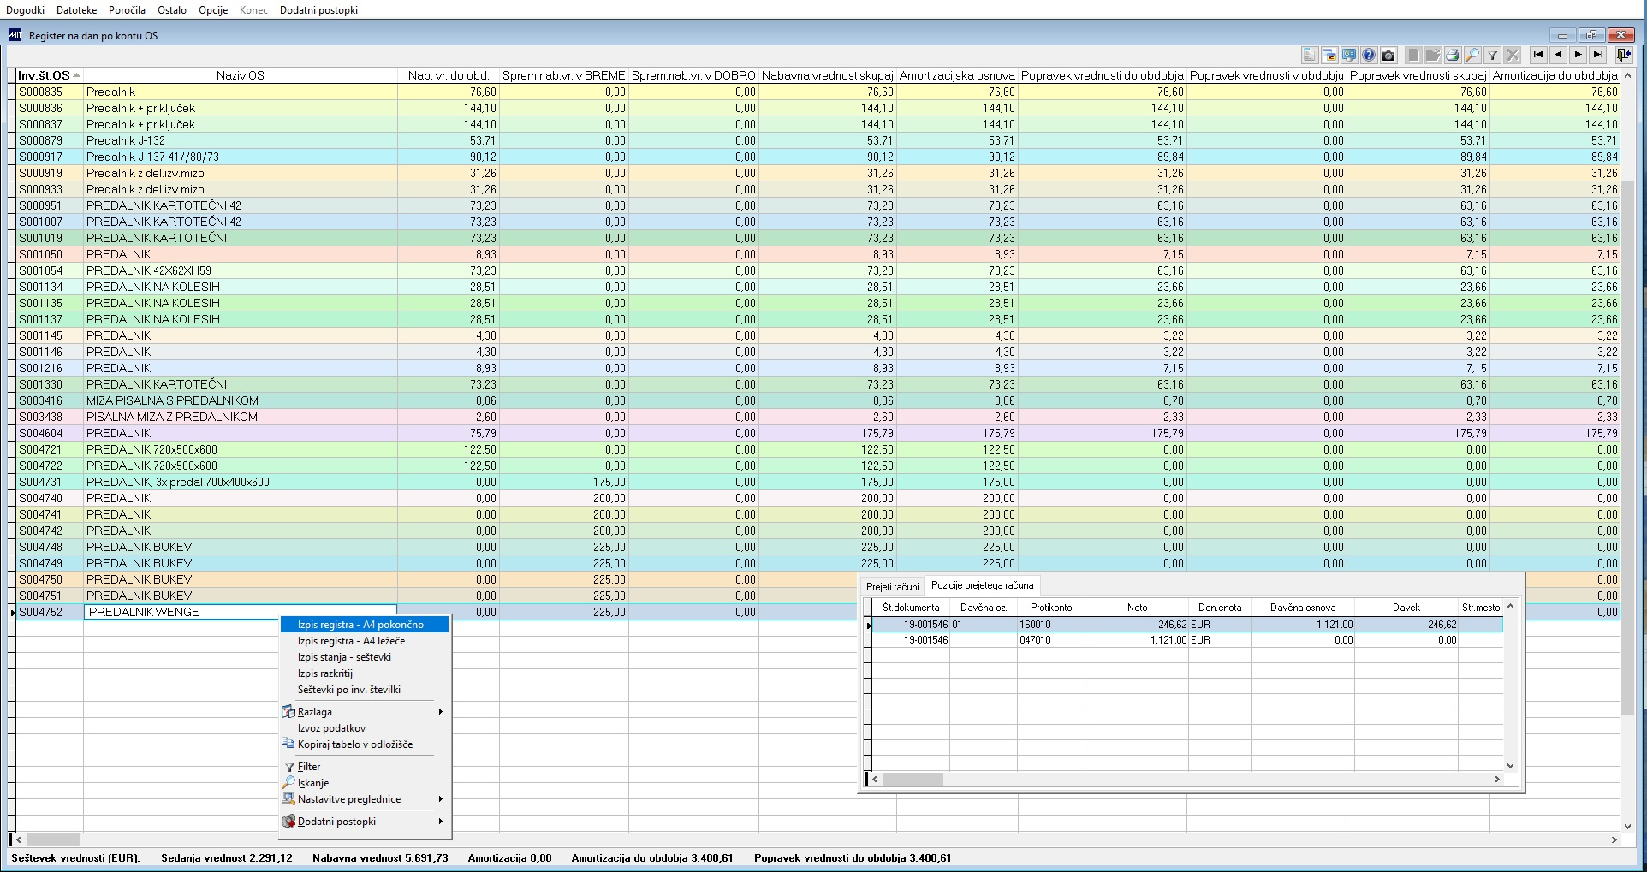
Task: Open search with the magnifier toolbar icon
Action: [1472, 56]
